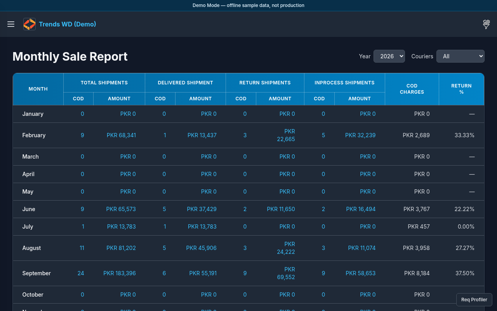
Task: Open September return amount PKR 69,552
Action: [286, 273]
